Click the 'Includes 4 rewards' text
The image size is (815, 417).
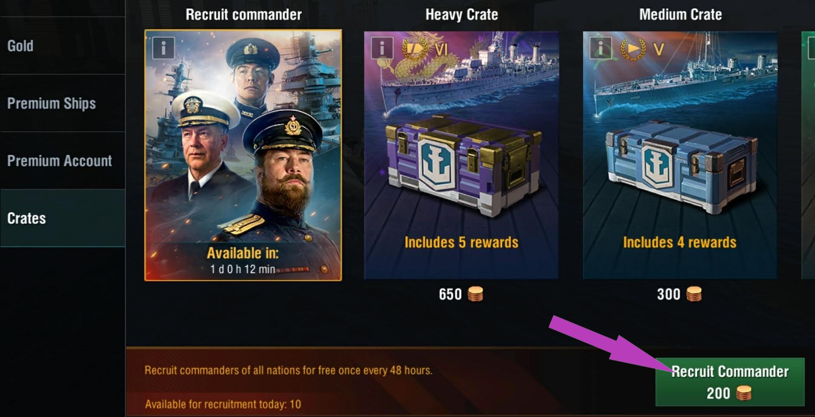pyautogui.click(x=680, y=242)
